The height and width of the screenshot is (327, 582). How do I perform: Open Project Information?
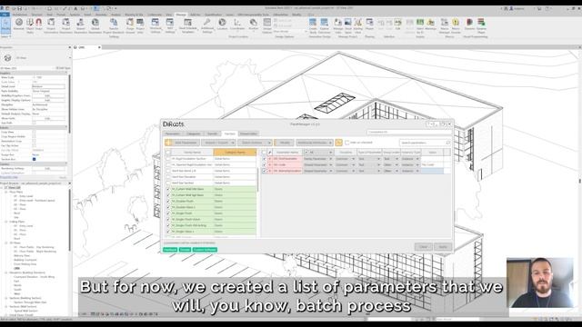[51, 25]
